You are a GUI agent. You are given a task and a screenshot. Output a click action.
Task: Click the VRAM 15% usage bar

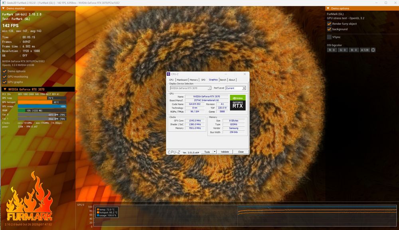coord(42,110)
